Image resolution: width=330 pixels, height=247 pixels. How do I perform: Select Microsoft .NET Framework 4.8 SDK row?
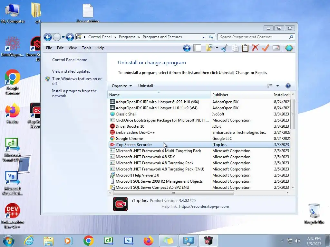[x=199, y=157]
